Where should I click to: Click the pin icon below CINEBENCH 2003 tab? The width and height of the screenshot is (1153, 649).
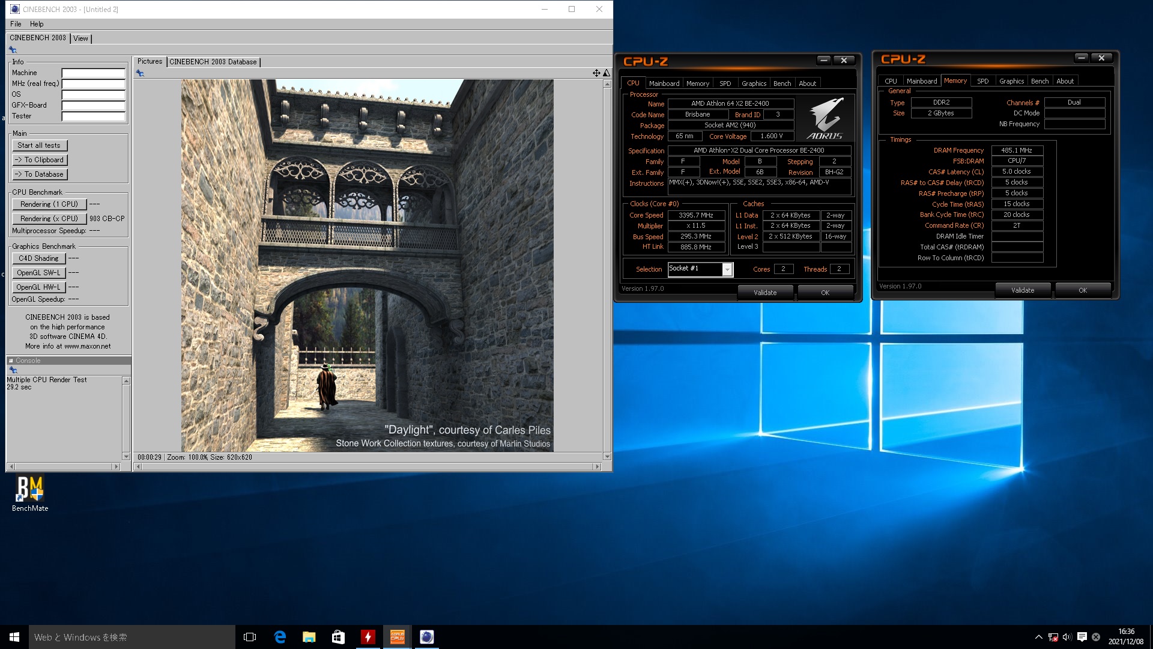tap(13, 50)
